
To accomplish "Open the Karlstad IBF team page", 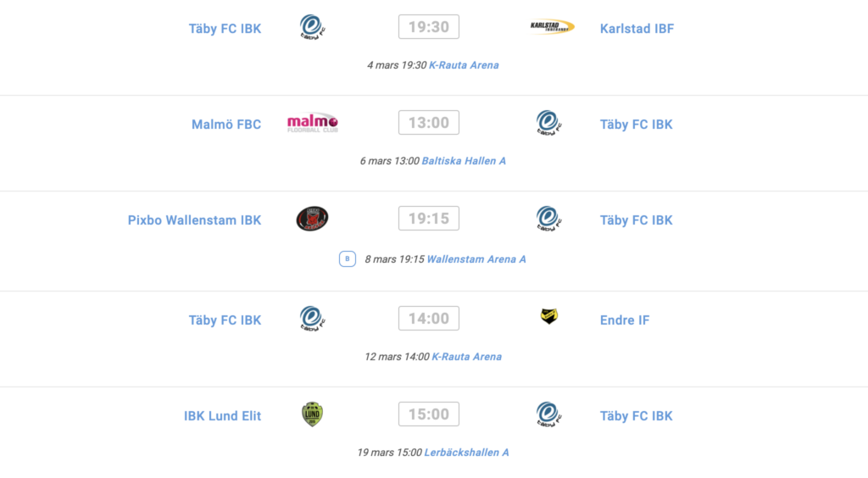I will [x=637, y=29].
